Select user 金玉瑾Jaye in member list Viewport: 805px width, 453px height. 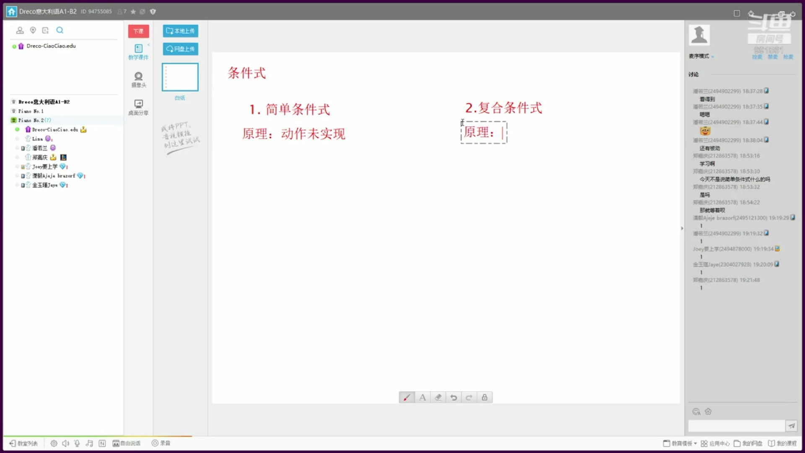pyautogui.click(x=45, y=185)
